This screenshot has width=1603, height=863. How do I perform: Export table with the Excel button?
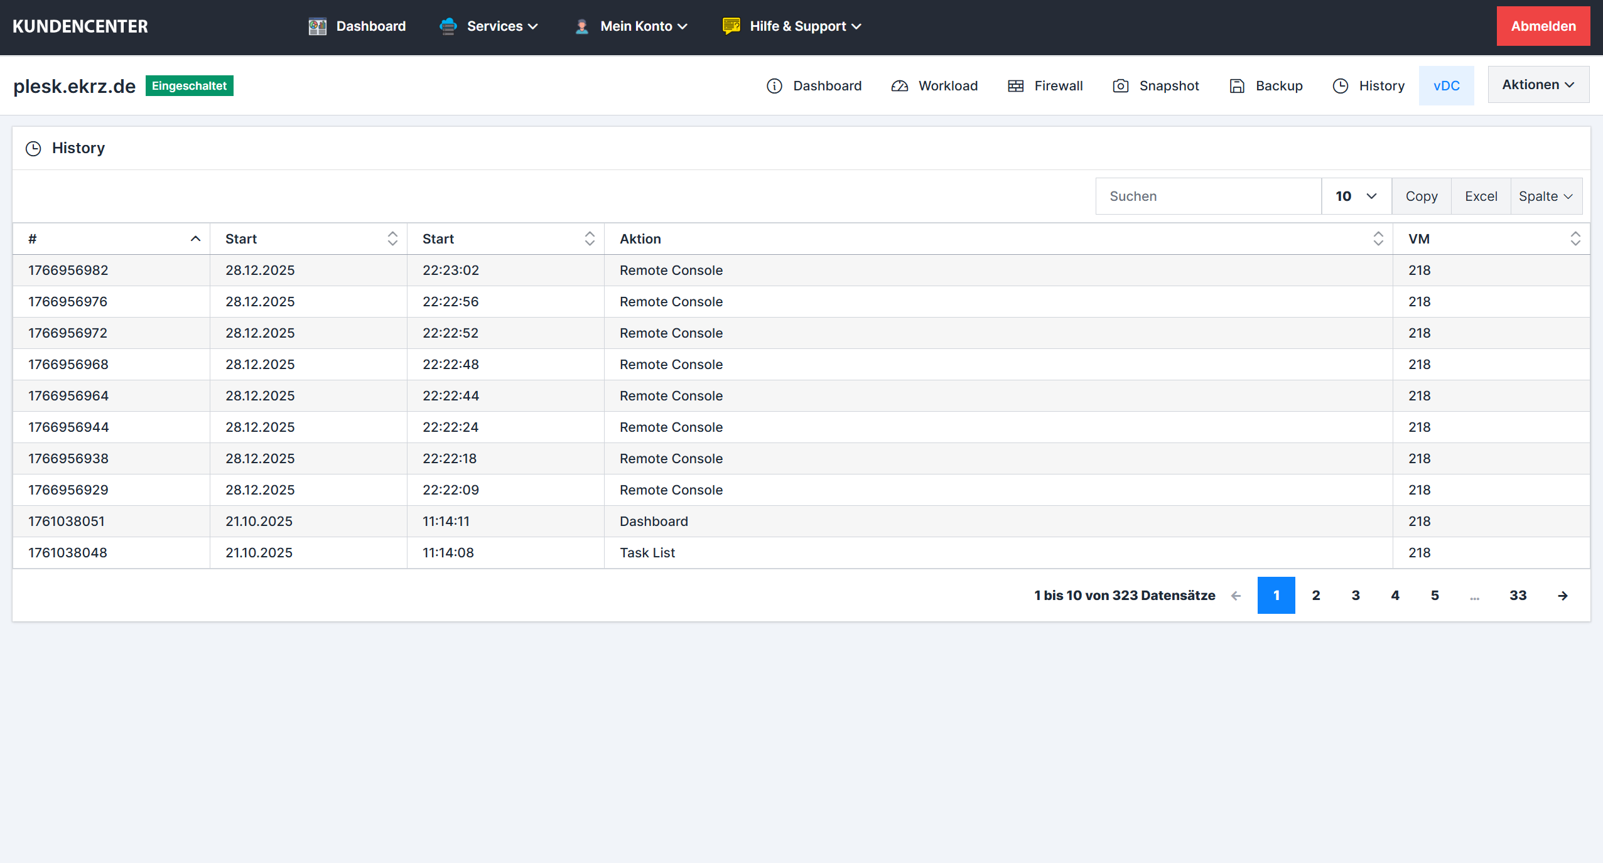(x=1481, y=196)
